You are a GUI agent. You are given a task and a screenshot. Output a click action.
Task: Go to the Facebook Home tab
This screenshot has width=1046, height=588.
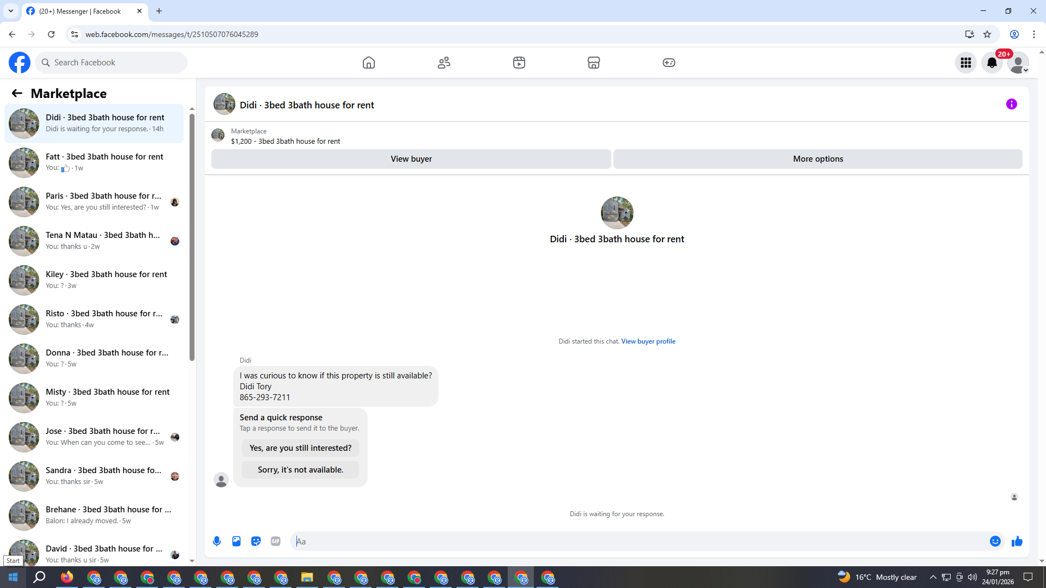coord(369,63)
